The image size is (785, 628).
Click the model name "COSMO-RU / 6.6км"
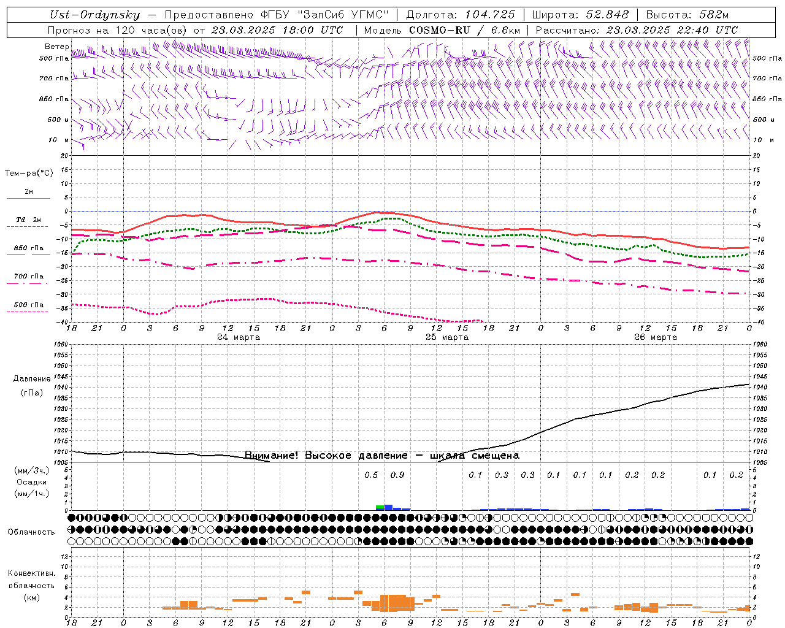click(x=464, y=30)
